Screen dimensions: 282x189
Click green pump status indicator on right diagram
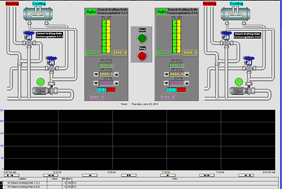pos(239,82)
